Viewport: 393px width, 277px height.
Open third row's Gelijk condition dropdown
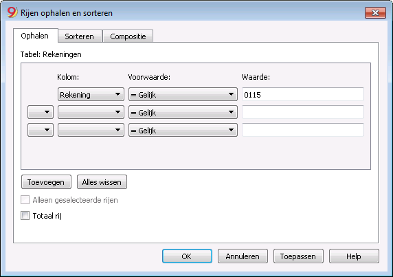[x=183, y=130]
